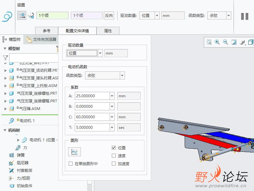Viewport: 254px width, 191px height.
Task: Switch to the 属性 tab
Action: pos(108,31)
